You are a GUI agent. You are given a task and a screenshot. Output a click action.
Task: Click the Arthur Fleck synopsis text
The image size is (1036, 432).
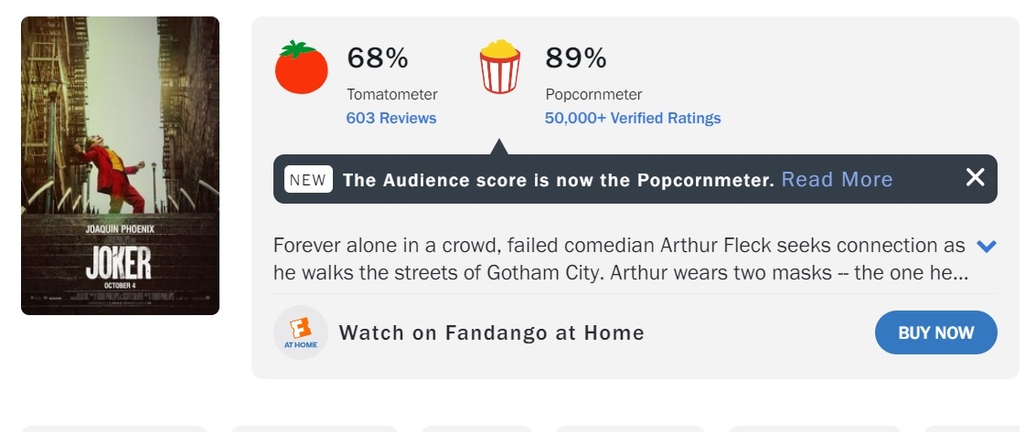[620, 259]
